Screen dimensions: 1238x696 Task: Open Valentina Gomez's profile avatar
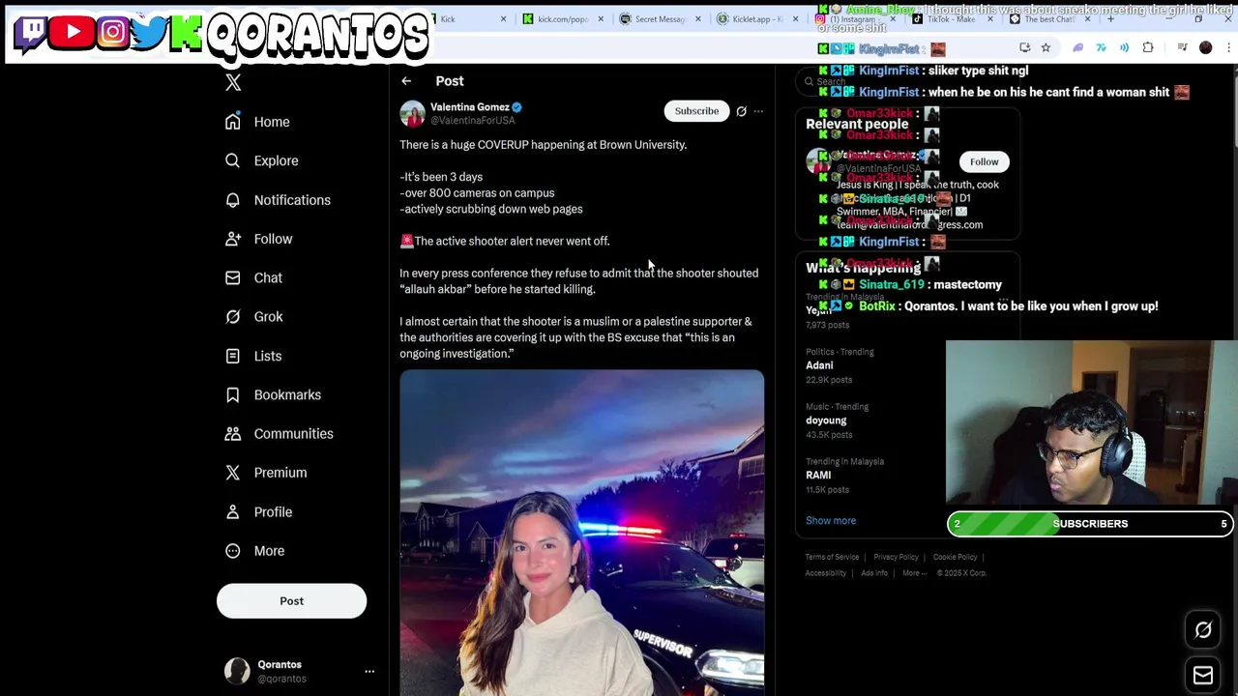click(x=413, y=114)
